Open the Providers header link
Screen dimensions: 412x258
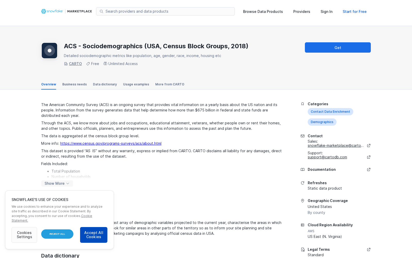302,12
